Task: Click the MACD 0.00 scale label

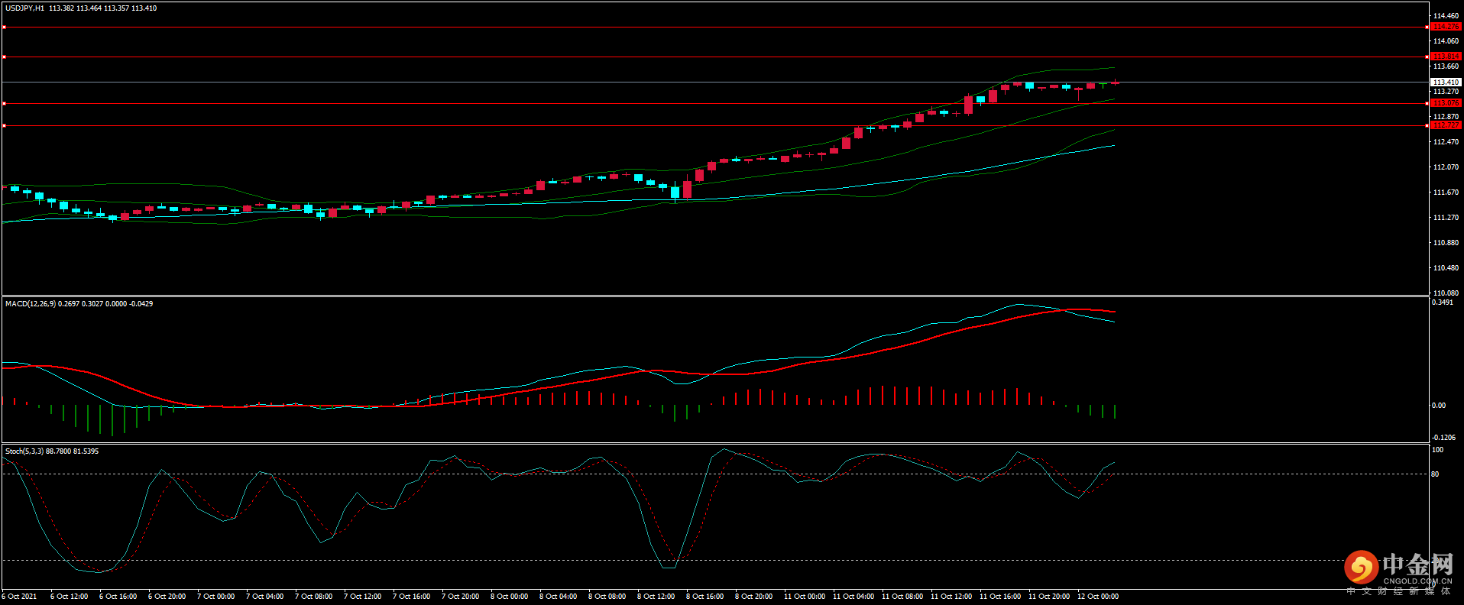Action: [x=1438, y=406]
